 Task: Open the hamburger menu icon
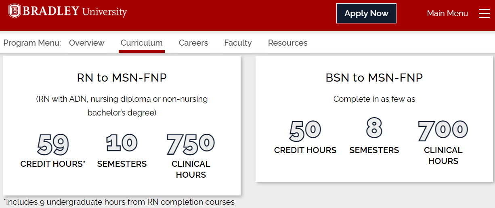[x=484, y=14]
